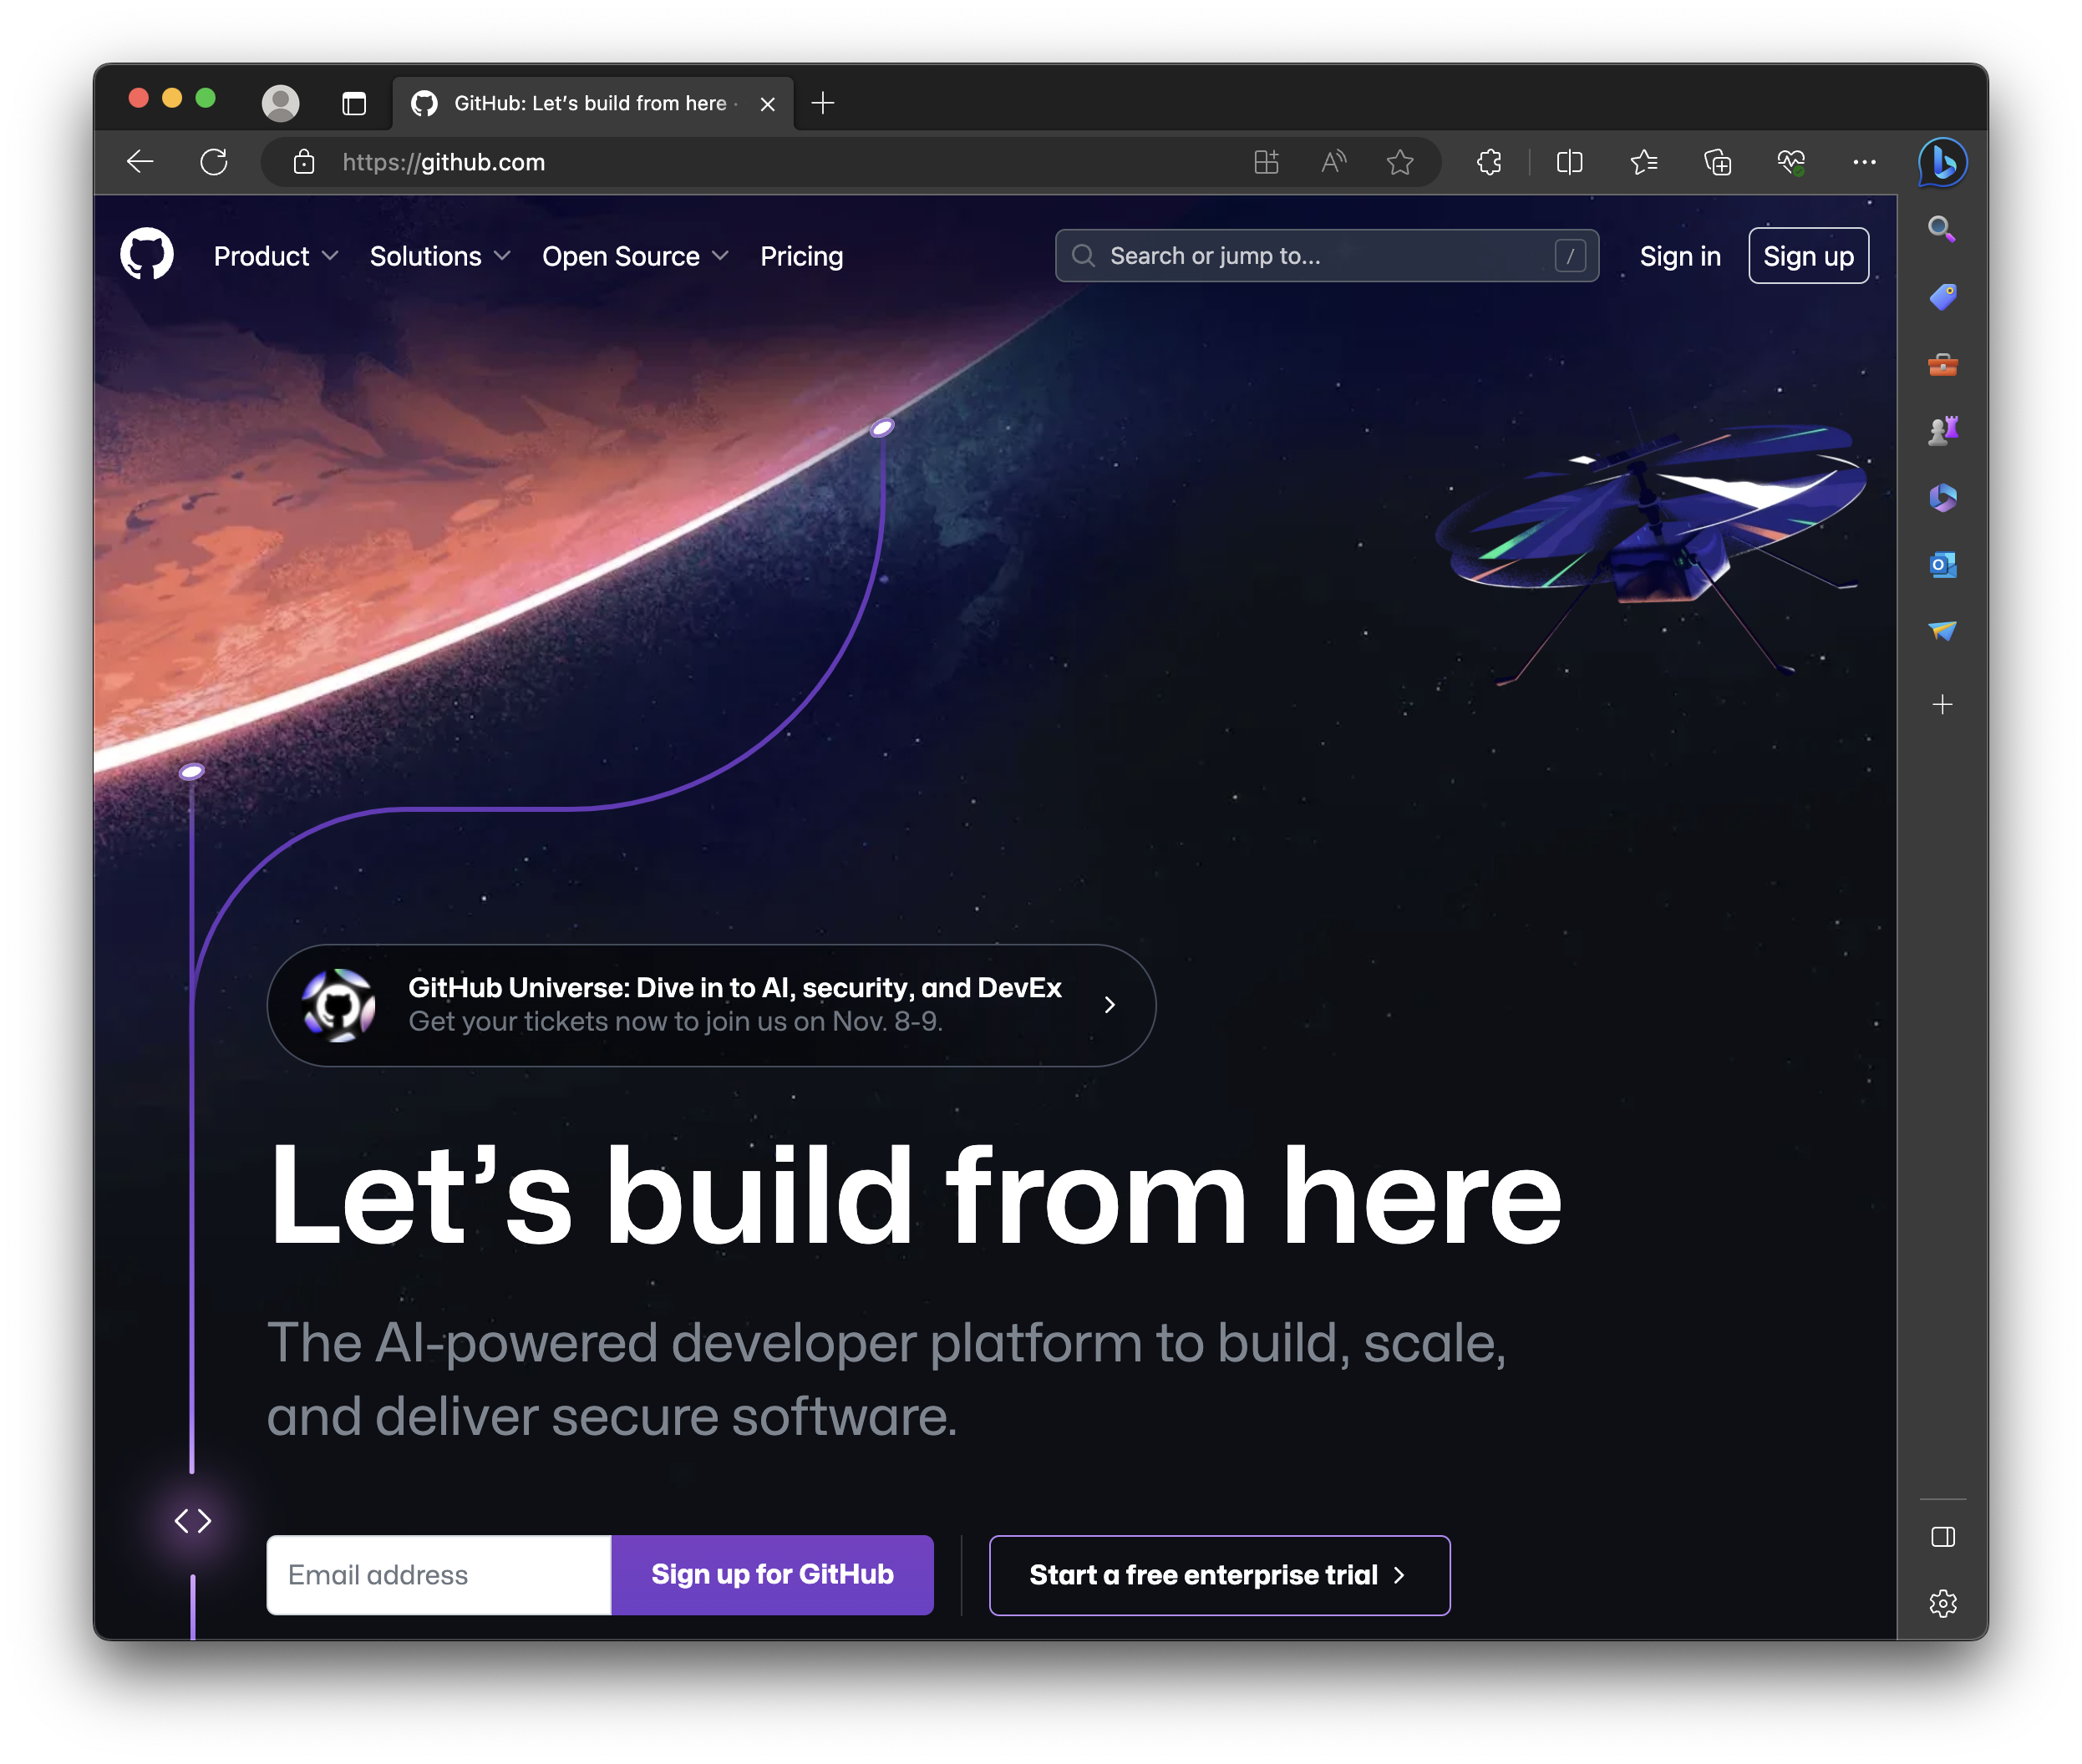This screenshot has width=2082, height=1764.
Task: Click the browser essentials heart icon
Action: [x=1791, y=162]
